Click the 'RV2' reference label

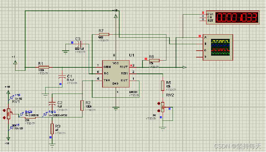(x=170, y=95)
